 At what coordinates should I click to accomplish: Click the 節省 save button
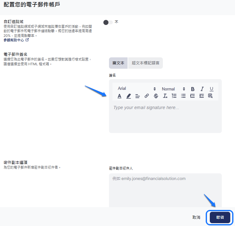(x=220, y=217)
